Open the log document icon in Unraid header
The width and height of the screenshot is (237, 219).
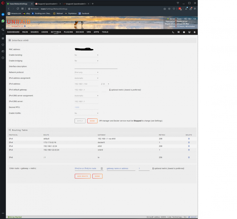pyautogui.click(x=195, y=32)
